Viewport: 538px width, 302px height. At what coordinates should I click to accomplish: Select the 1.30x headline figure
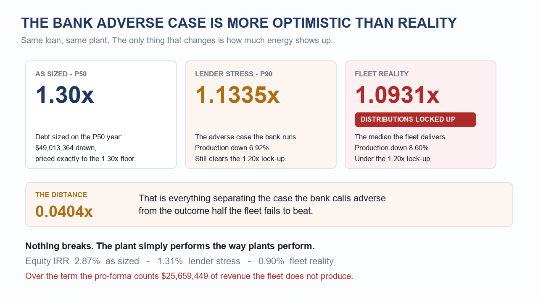(65, 95)
